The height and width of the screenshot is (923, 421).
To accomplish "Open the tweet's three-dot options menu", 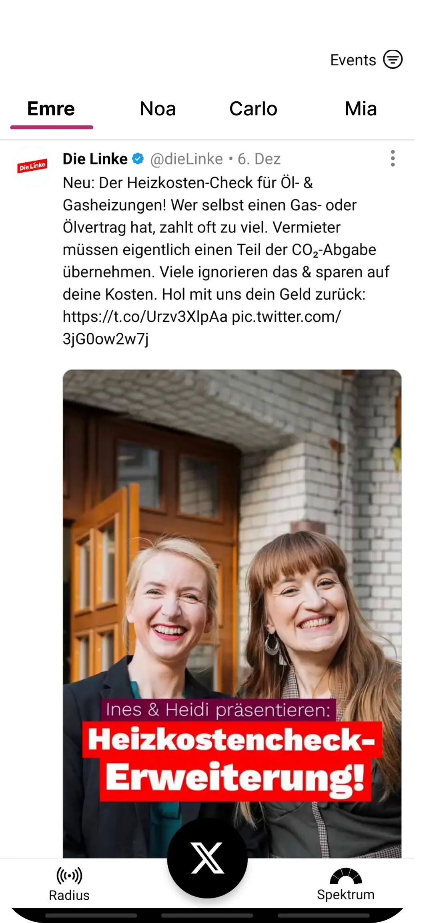I will [393, 159].
